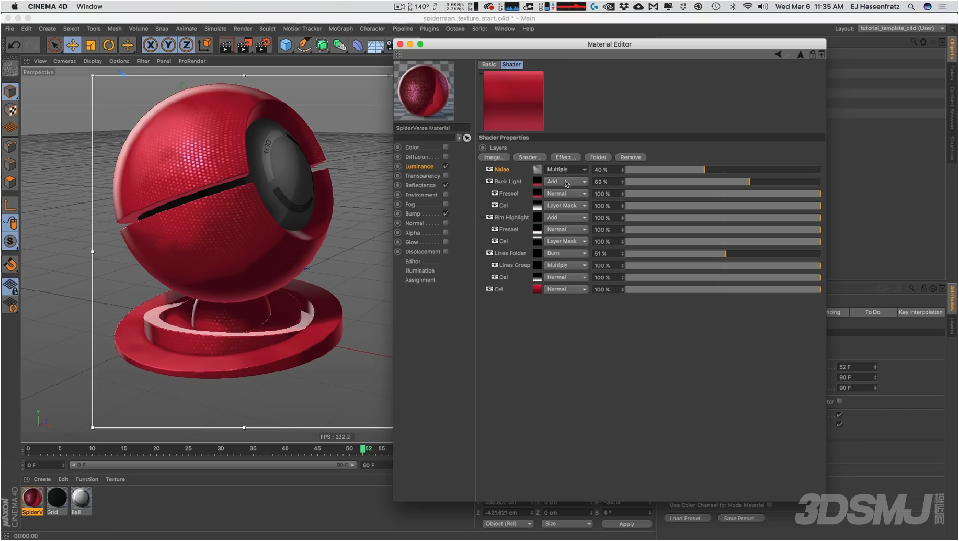Toggle visibility eye of Back Light layer
This screenshot has height=541, width=959.
coord(489,181)
